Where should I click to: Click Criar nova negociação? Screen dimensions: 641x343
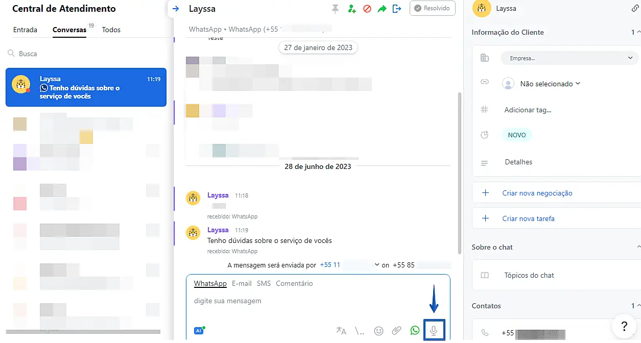(x=537, y=193)
